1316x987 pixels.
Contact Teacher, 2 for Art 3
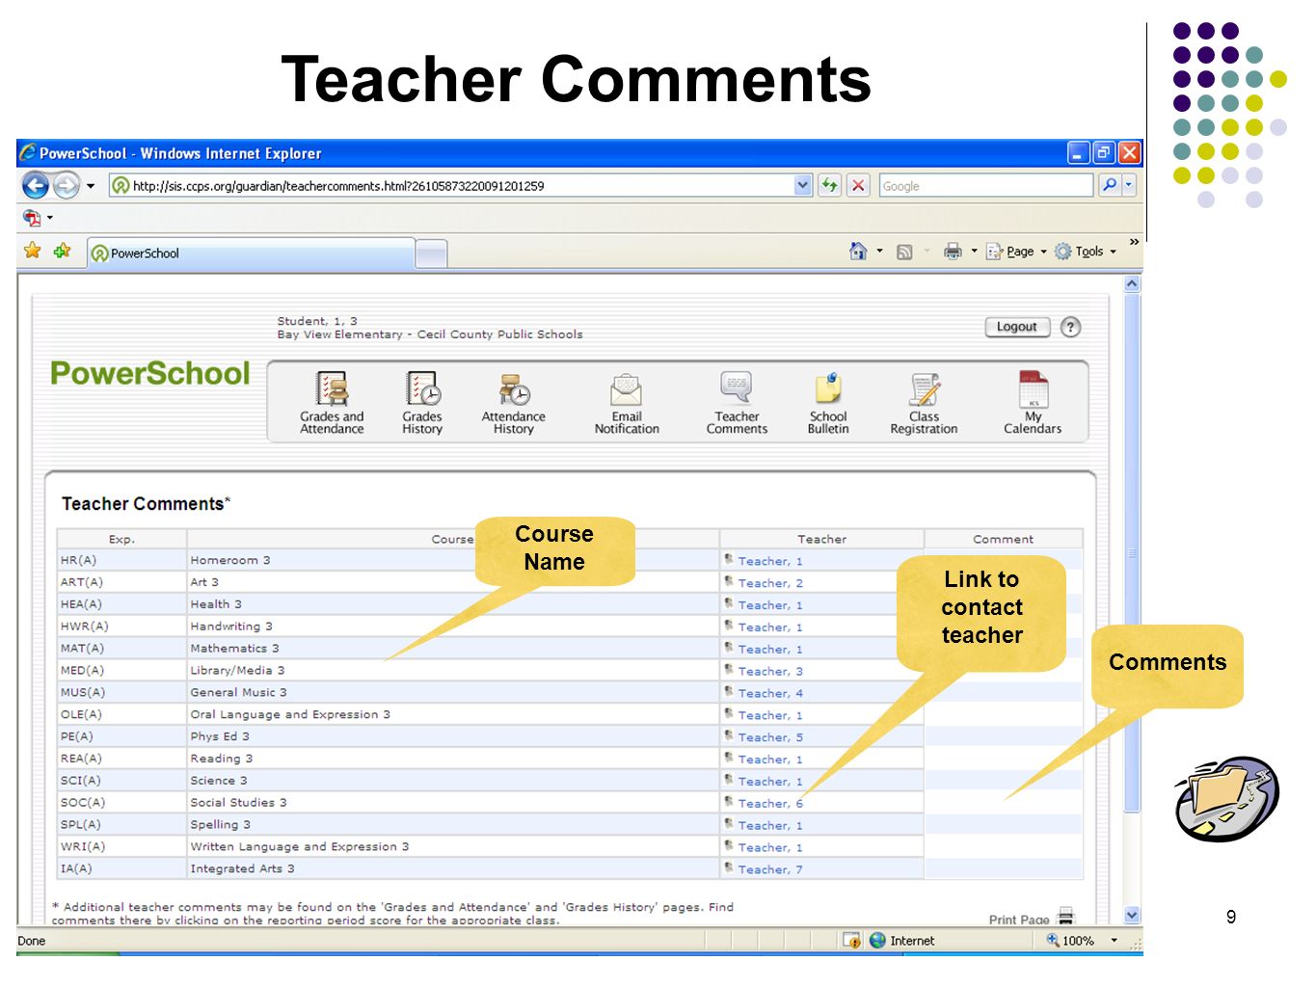pyautogui.click(x=770, y=583)
